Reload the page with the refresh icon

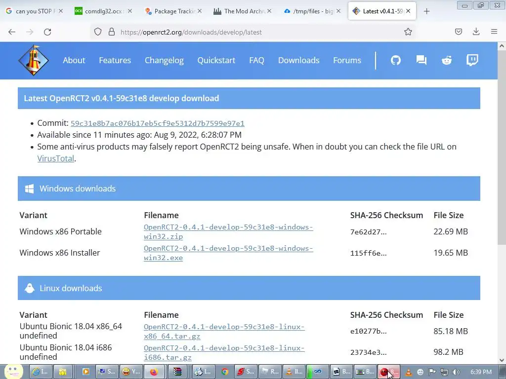[x=47, y=32]
